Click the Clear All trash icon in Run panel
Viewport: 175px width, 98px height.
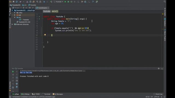pos(17,87)
